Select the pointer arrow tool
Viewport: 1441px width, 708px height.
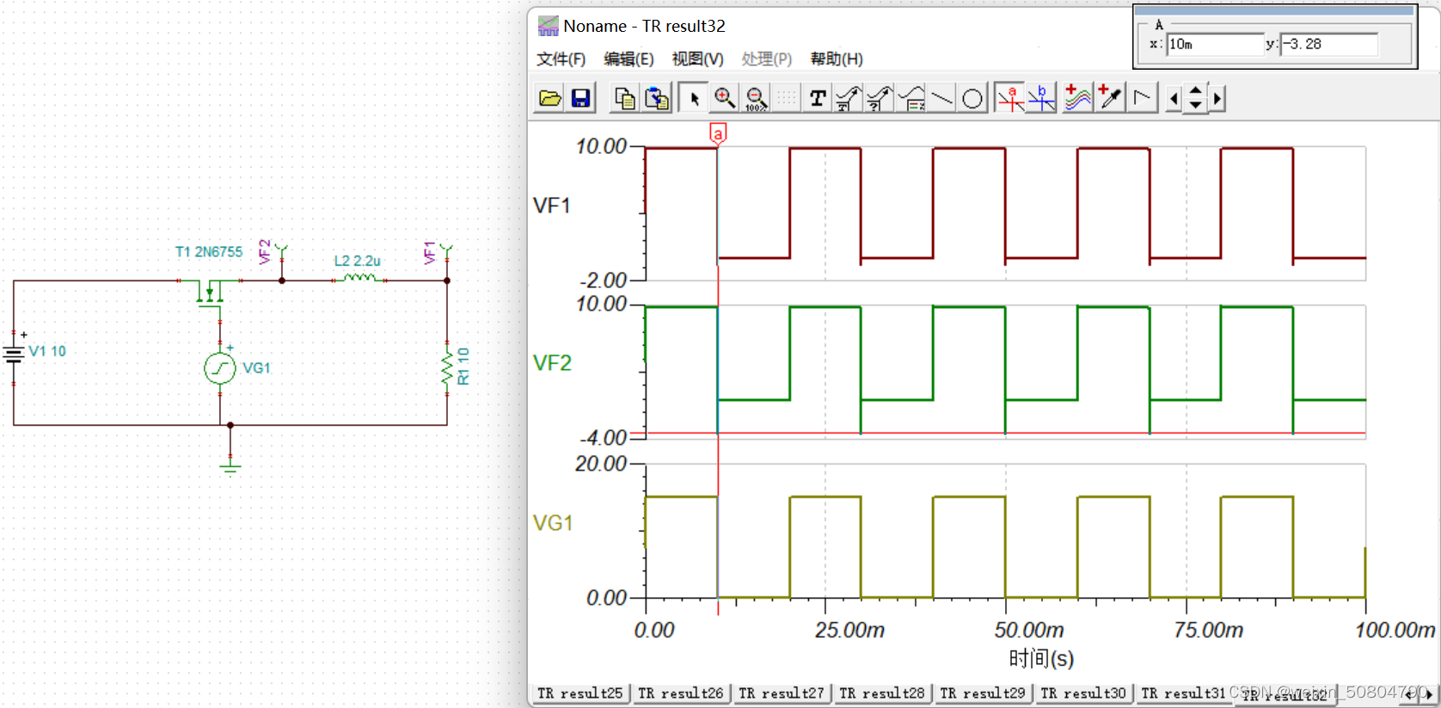point(693,98)
